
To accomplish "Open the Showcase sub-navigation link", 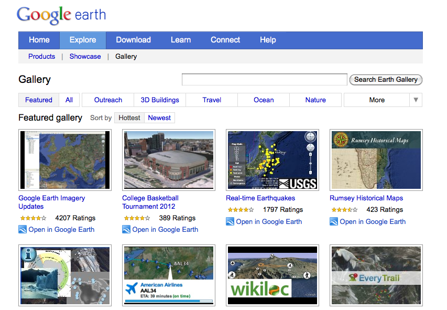I will pyautogui.click(x=85, y=57).
